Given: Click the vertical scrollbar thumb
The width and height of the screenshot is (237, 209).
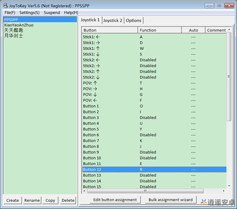Looking at the screenshot, I should click(x=229, y=77).
